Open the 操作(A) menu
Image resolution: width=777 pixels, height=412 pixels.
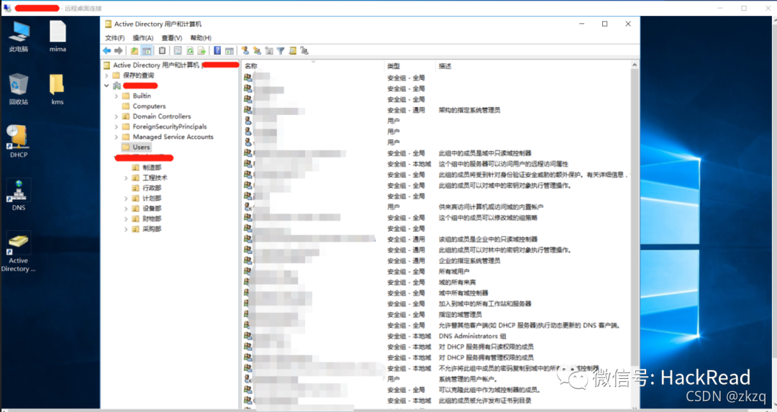pyautogui.click(x=142, y=37)
